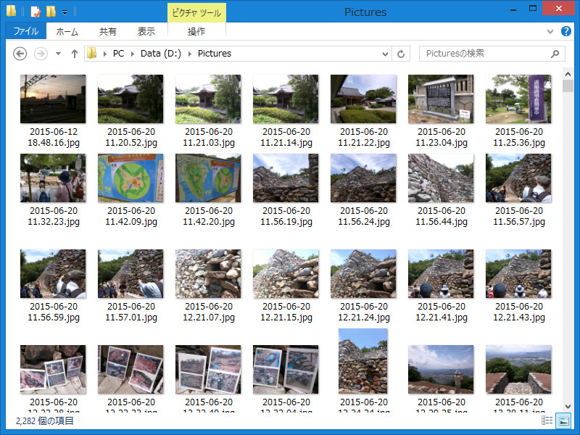Screen dimensions: 580x435
Task: Navigate up to the parent folder
Action: coord(75,53)
